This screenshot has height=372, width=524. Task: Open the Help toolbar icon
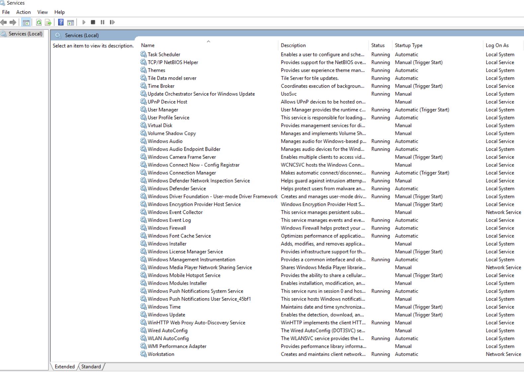click(x=61, y=22)
